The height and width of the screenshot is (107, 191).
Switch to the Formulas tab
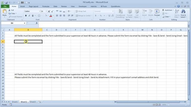[x=46, y=6]
